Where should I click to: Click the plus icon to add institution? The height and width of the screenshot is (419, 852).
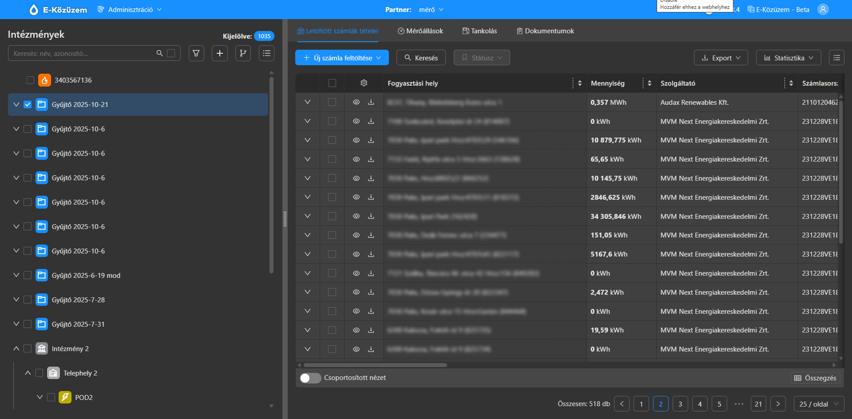pyautogui.click(x=220, y=53)
